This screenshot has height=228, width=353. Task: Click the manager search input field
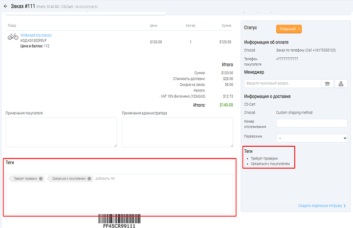282,83
